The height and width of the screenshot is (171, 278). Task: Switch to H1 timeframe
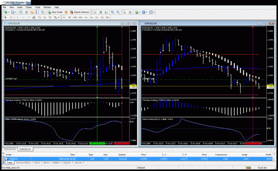[86, 17]
